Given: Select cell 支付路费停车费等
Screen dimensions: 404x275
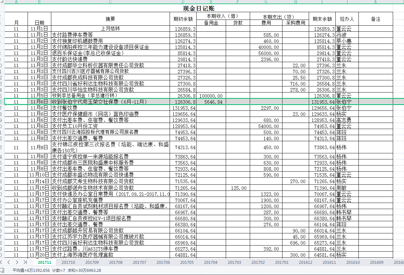Looking at the screenshot, I should (x=110, y=35).
